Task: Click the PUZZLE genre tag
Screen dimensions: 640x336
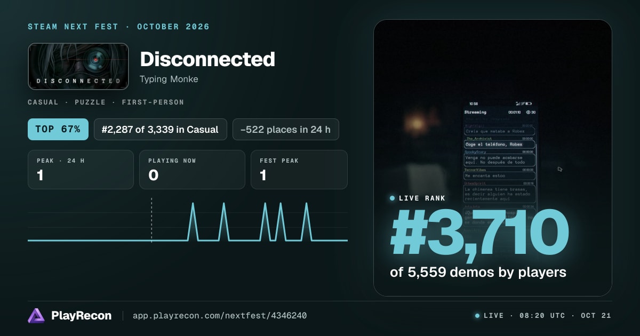Action: tap(92, 102)
